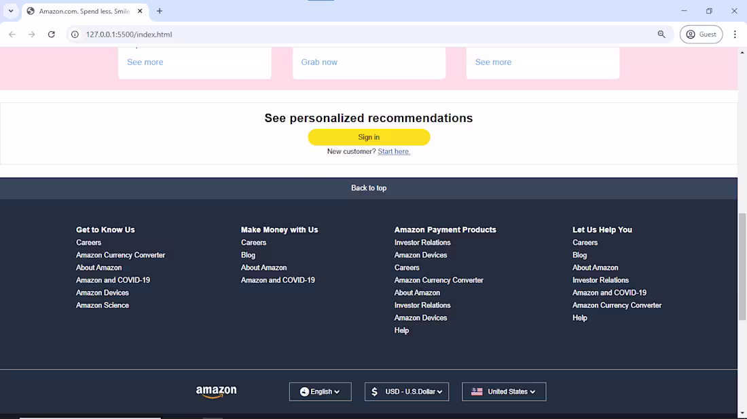Reload the page with the refresh icon
The width and height of the screenshot is (747, 419).
pyautogui.click(x=52, y=35)
